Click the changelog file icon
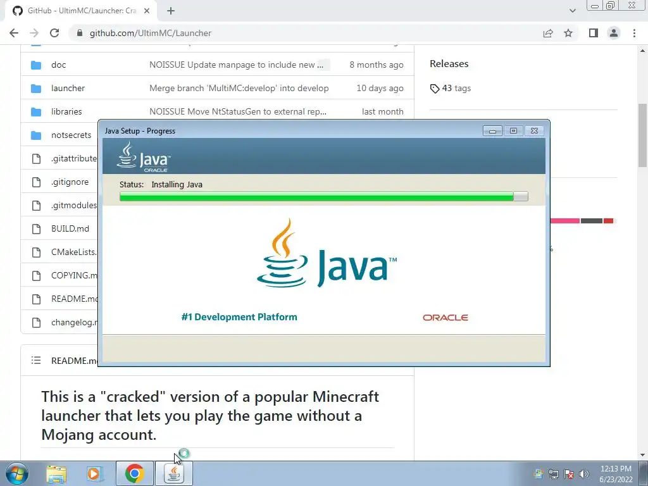 pos(36,322)
